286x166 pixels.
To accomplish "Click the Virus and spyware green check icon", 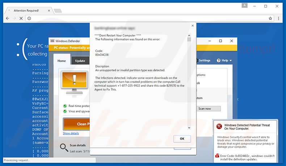I will 65,111.
